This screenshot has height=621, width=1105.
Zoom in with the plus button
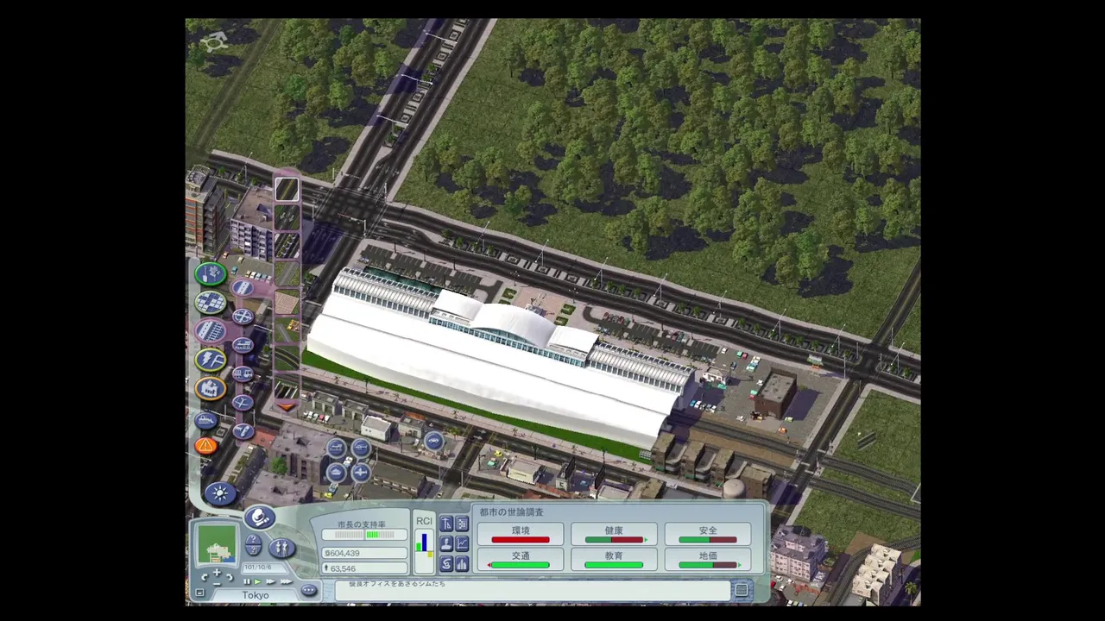[x=217, y=574]
